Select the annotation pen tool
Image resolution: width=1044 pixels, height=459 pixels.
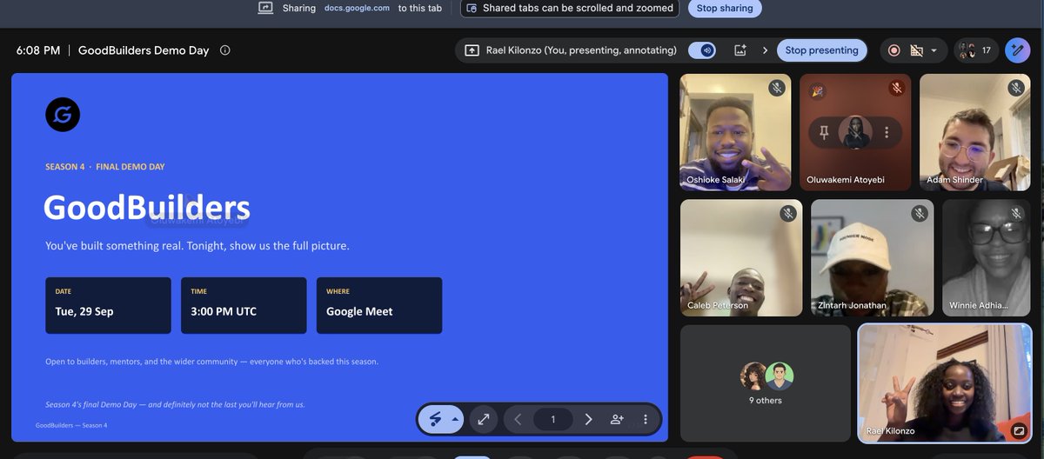pyautogui.click(x=434, y=419)
